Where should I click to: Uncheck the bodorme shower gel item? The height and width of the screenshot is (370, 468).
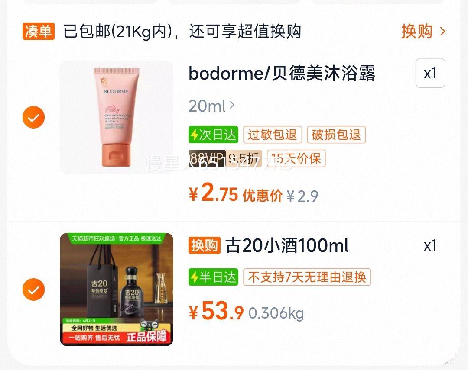[x=33, y=117]
